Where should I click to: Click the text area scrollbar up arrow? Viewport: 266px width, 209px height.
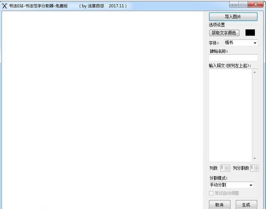(x=254, y=72)
